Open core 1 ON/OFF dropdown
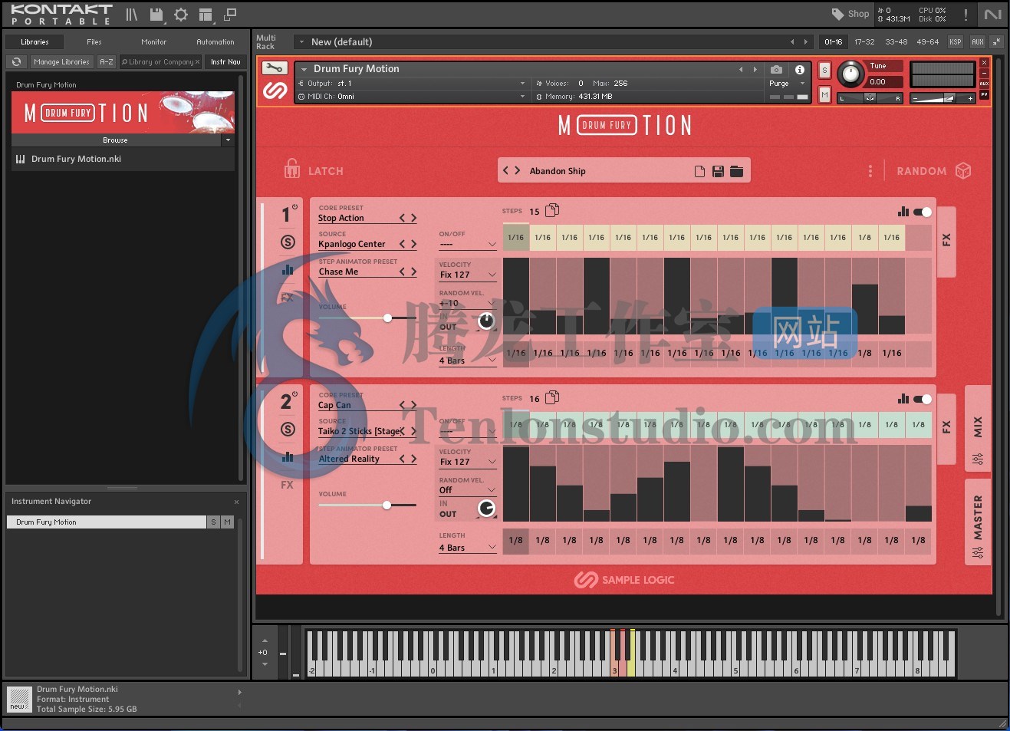The height and width of the screenshot is (731, 1010). (x=467, y=245)
